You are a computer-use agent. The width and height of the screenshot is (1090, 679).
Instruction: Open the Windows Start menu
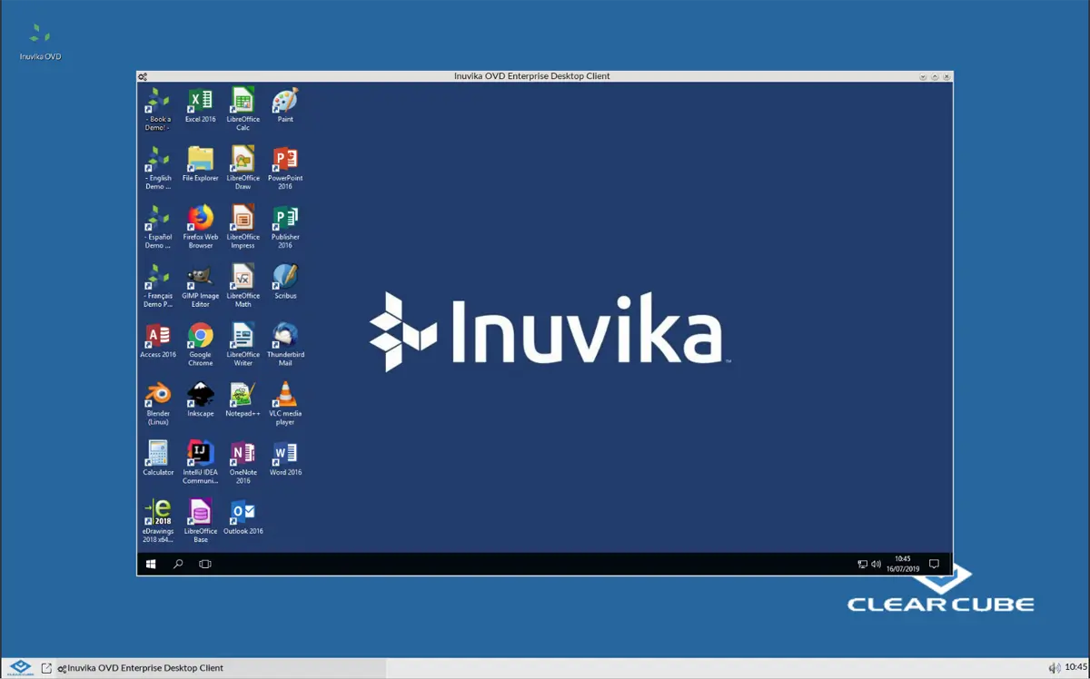pos(151,564)
